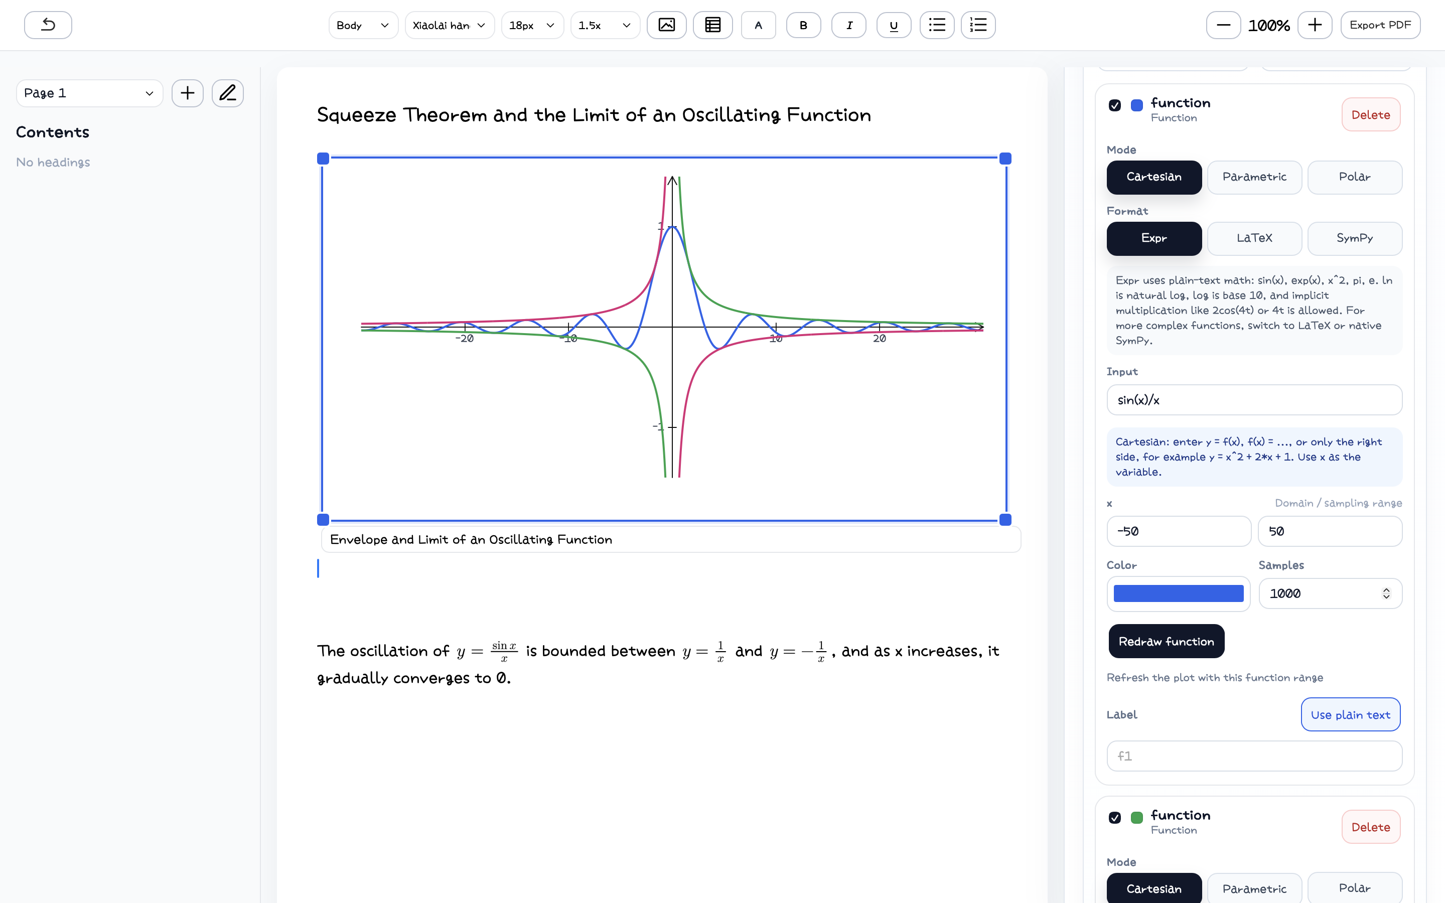1445x903 pixels.
Task: Zoom out with the minus button
Action: pos(1223,25)
